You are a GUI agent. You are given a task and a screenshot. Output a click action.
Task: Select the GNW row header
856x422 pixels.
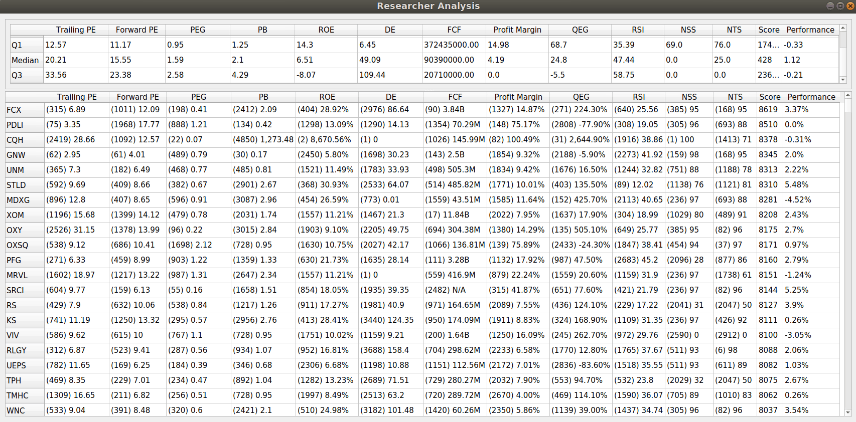pos(25,155)
